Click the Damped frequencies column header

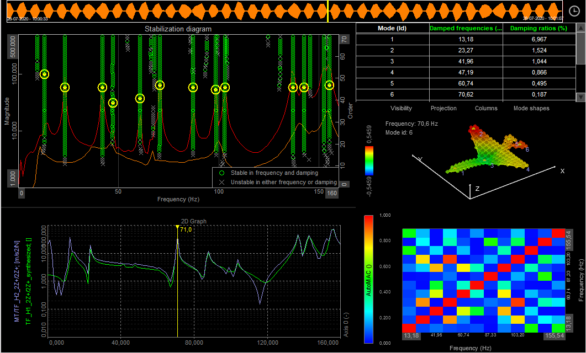(466, 28)
